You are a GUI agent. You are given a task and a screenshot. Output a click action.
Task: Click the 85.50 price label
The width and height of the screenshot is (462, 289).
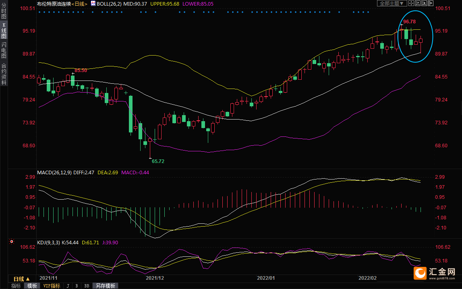click(x=81, y=70)
